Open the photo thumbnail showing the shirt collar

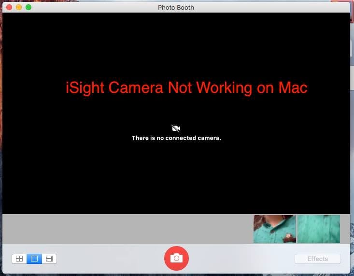tap(274, 229)
